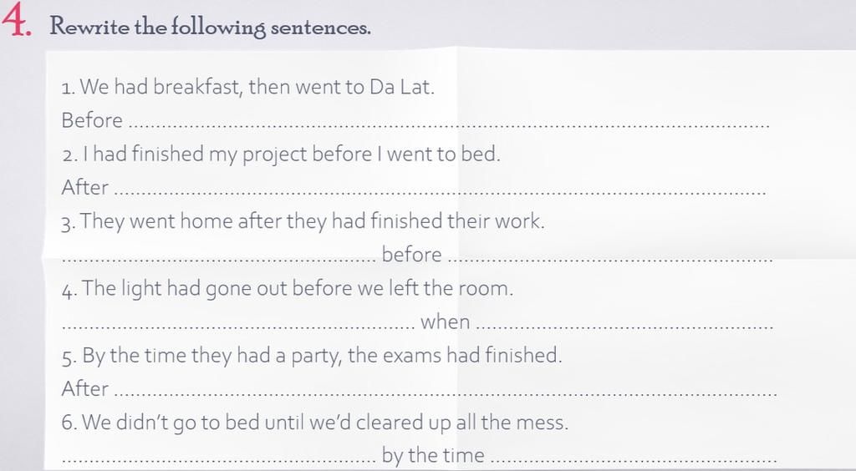This screenshot has height=471, width=856.
Task: Click the answer line after 'After' in sentence 5
Action: 447,394
